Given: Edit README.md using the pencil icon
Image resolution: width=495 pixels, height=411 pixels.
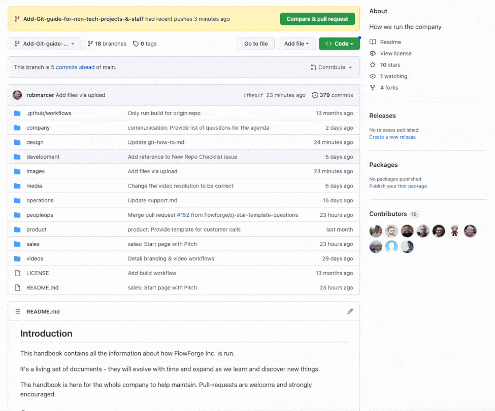Looking at the screenshot, I should pos(350,311).
